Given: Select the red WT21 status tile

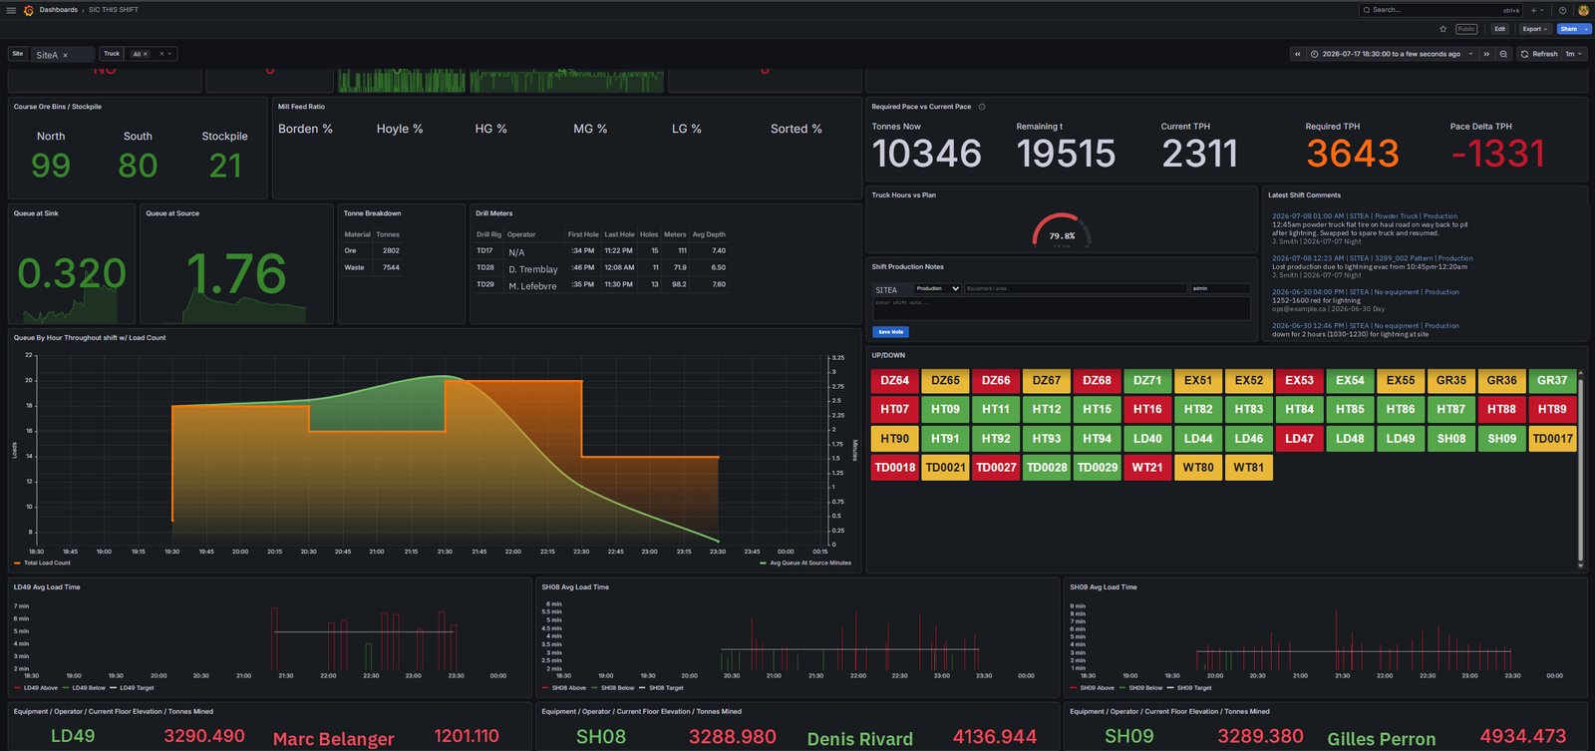Looking at the screenshot, I should pos(1147,467).
